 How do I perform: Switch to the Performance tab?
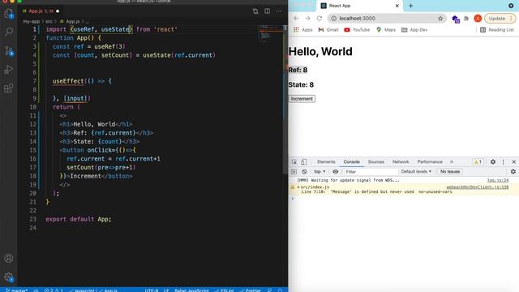[x=430, y=162]
